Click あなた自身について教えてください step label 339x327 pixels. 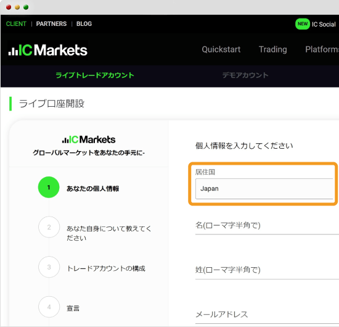[108, 233]
